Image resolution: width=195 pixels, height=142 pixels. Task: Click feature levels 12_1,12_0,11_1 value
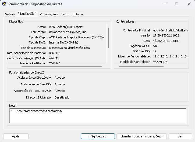171,56
